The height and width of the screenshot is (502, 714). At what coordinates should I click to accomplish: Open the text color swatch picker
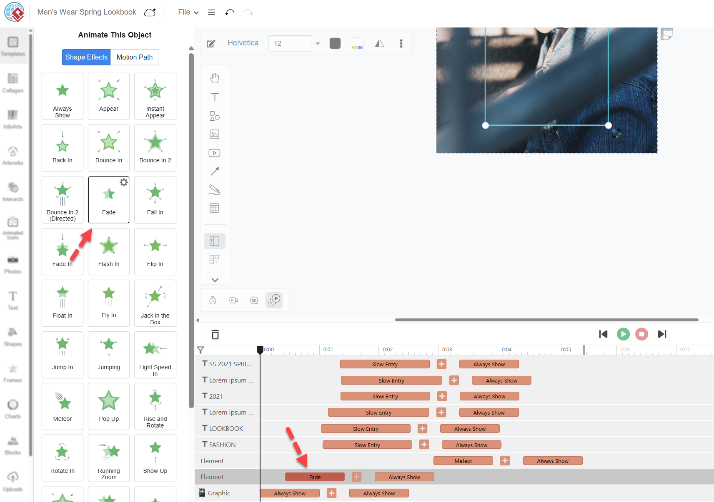coord(357,43)
